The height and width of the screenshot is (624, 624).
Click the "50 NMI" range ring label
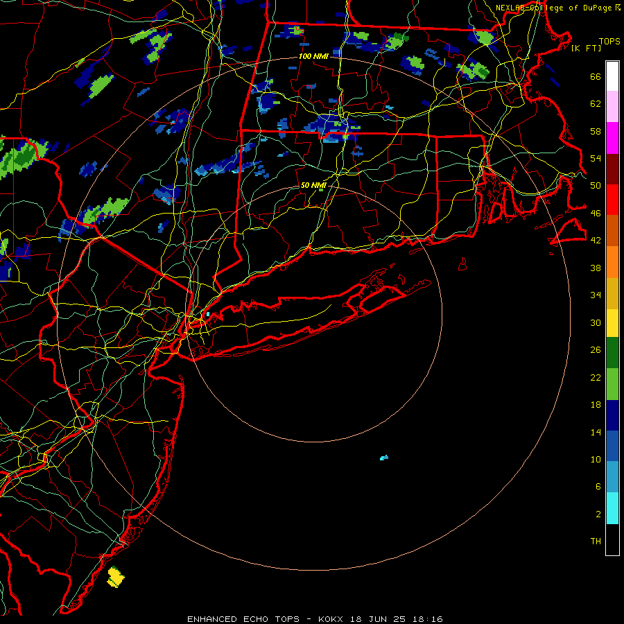[x=313, y=185]
